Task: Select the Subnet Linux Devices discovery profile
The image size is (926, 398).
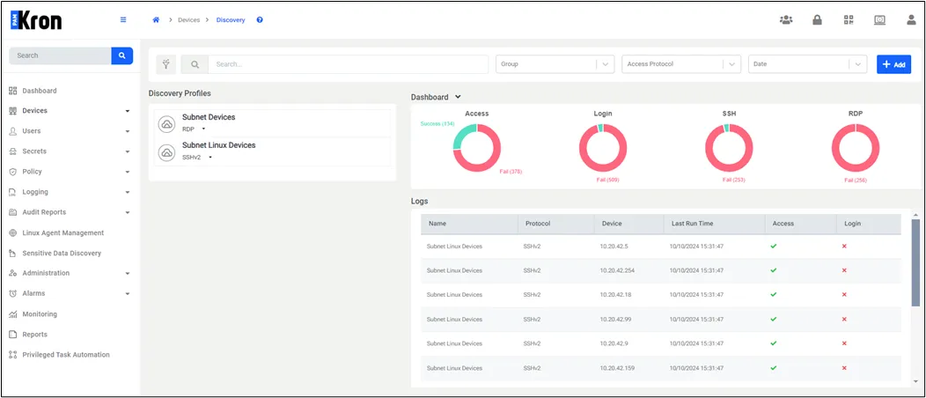Action: pyautogui.click(x=272, y=151)
